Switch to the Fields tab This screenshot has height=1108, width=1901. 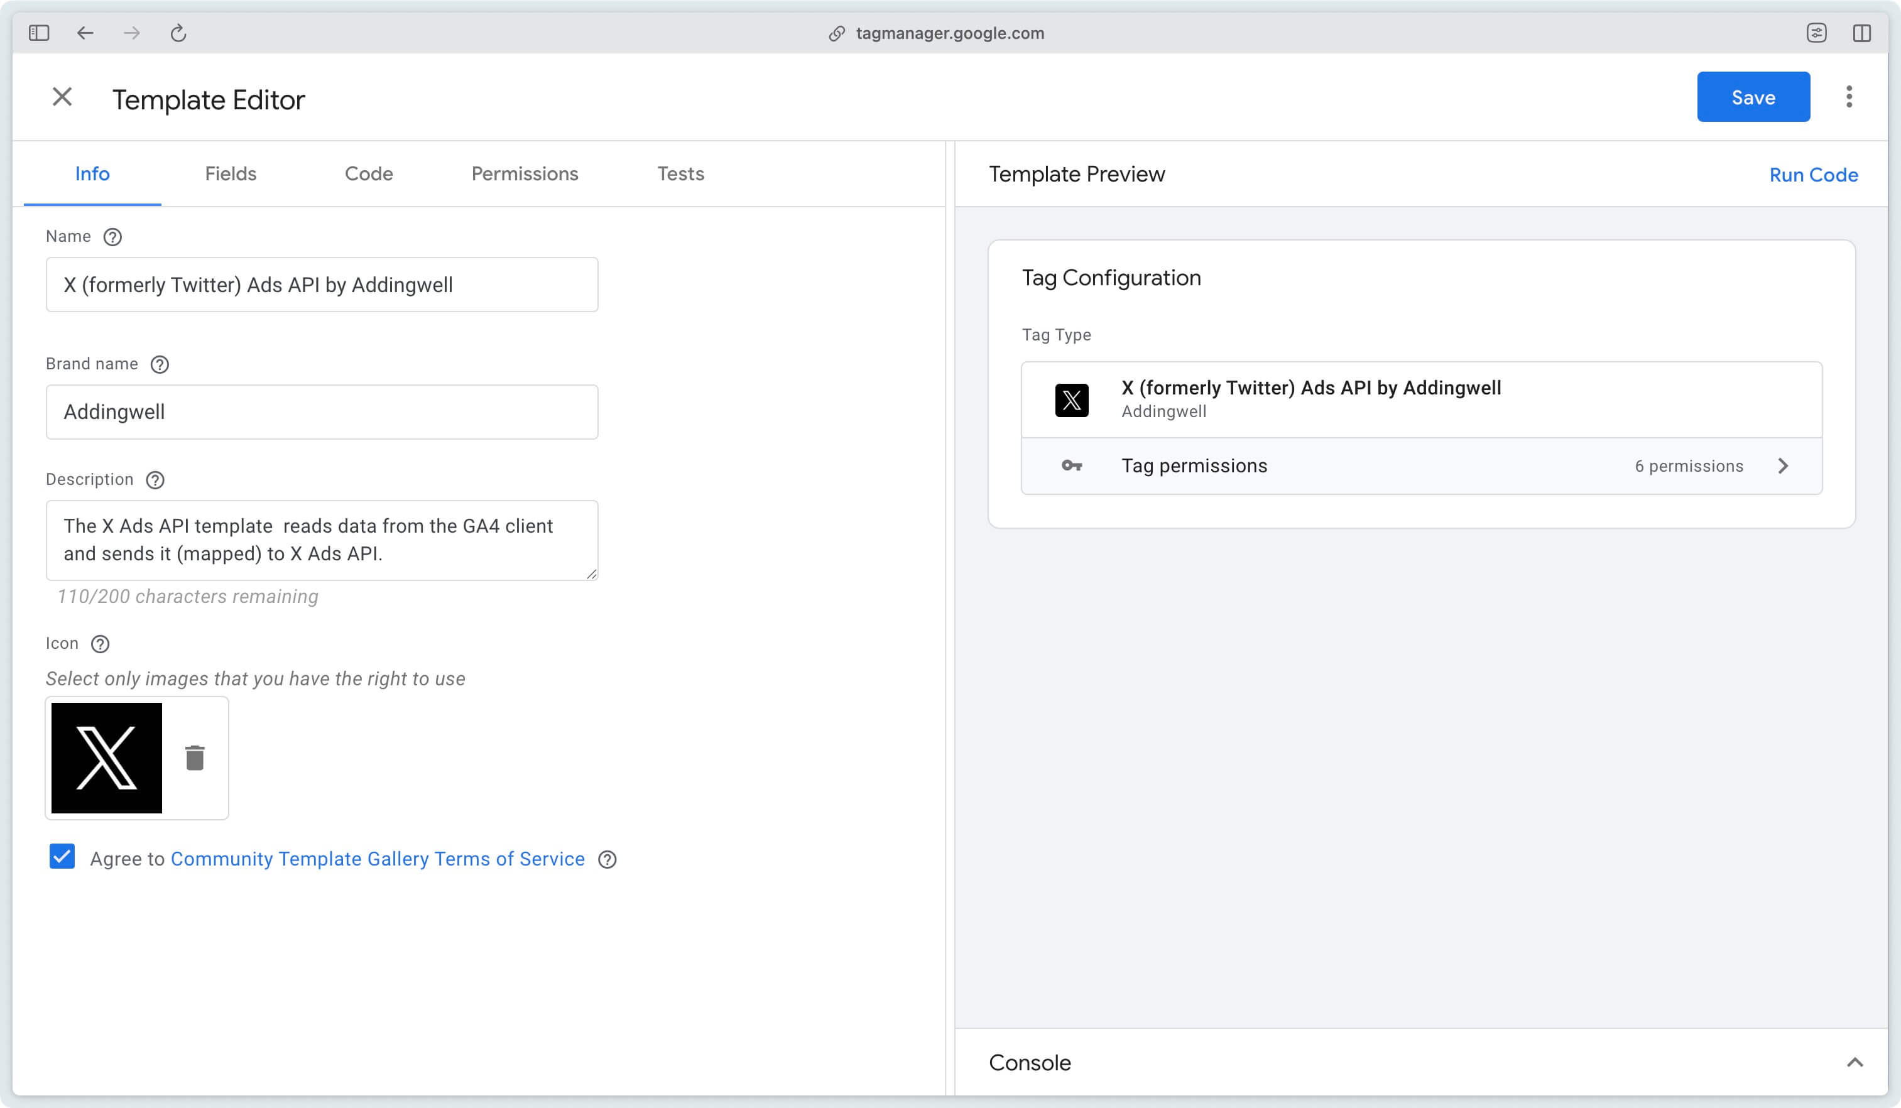point(231,173)
